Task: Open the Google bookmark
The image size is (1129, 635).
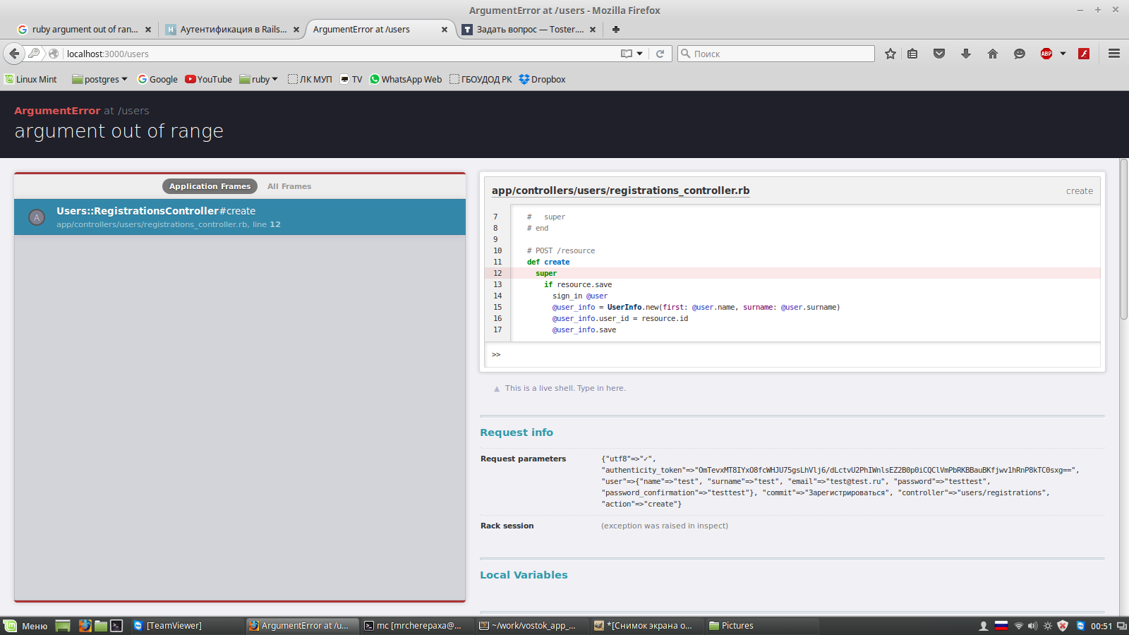Action: click(157, 80)
